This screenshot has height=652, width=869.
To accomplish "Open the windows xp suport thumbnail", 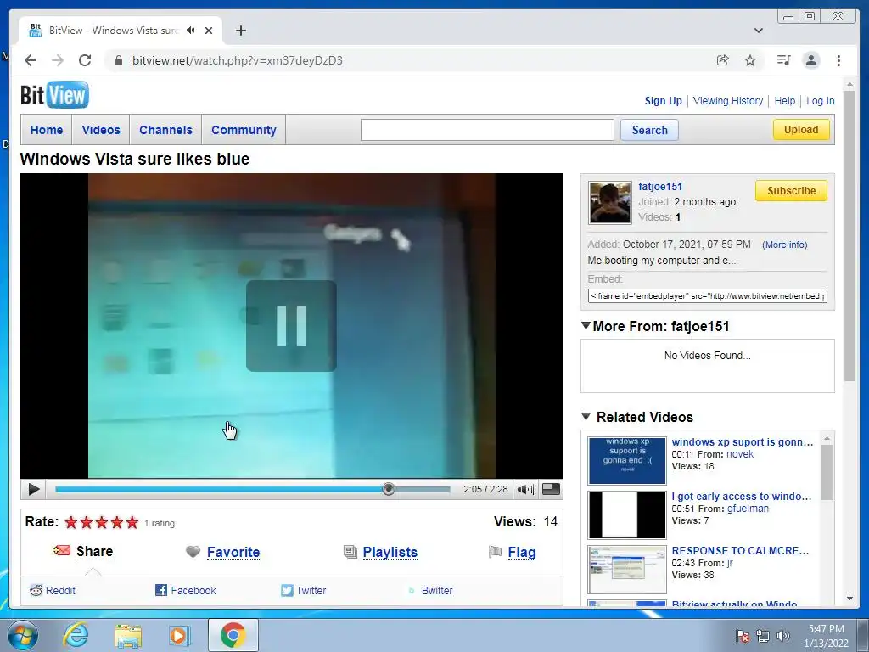I will point(627,461).
